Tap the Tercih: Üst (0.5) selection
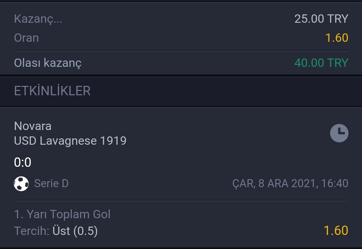Image resolution: width=362 pixels, height=249 pixels. pos(56,231)
